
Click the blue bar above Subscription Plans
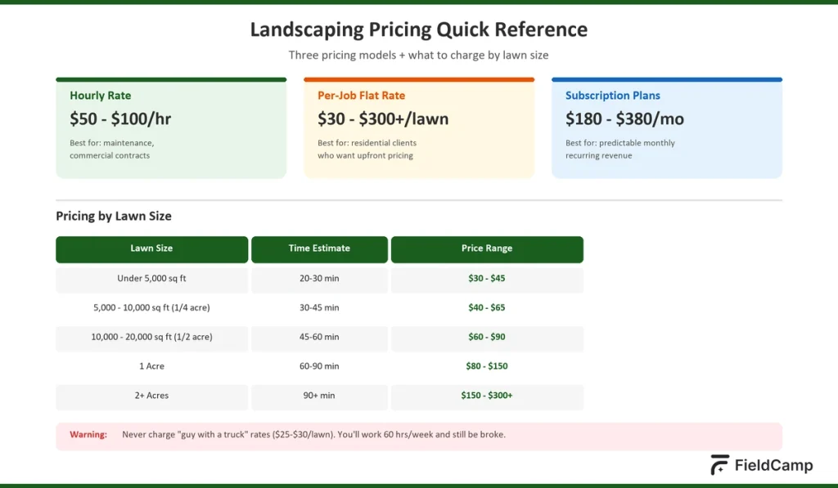(667, 79)
